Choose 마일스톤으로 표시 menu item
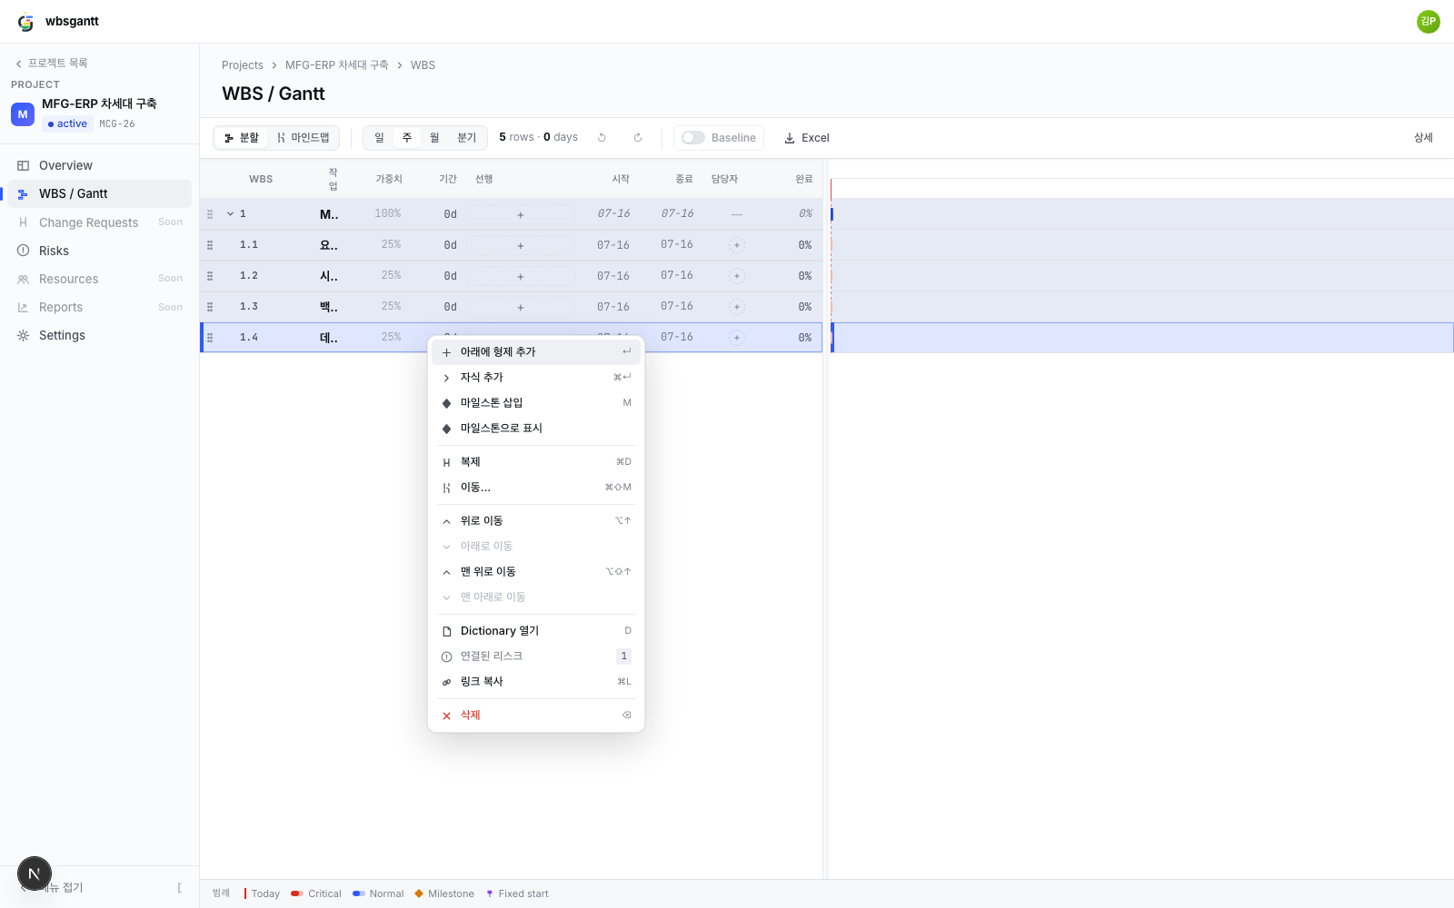The height and width of the screenshot is (908, 1454). tap(536, 429)
